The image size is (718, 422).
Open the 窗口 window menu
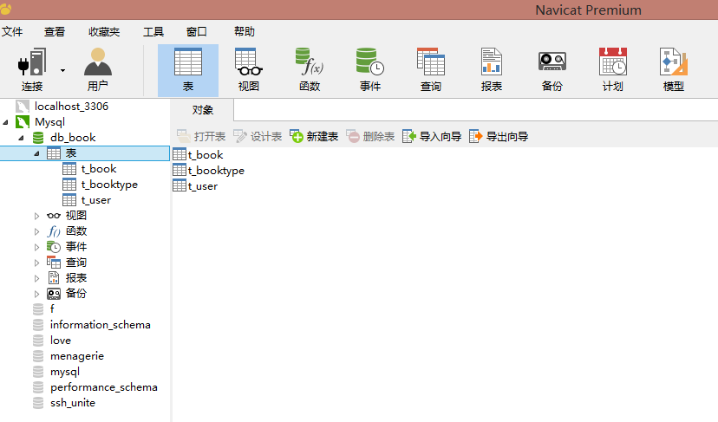197,31
